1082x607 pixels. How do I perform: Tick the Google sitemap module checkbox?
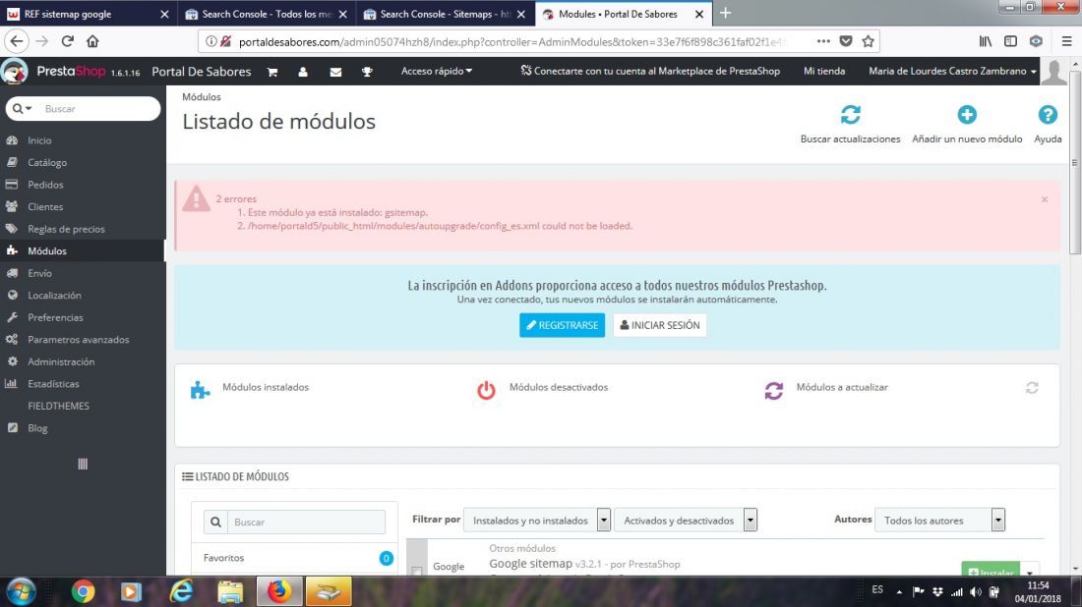click(x=417, y=572)
